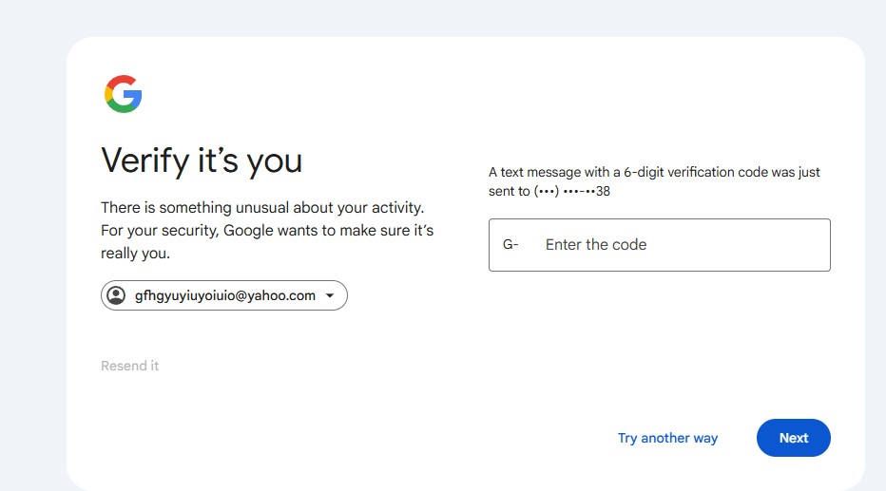Click the right edge of the code input box

tap(828, 245)
